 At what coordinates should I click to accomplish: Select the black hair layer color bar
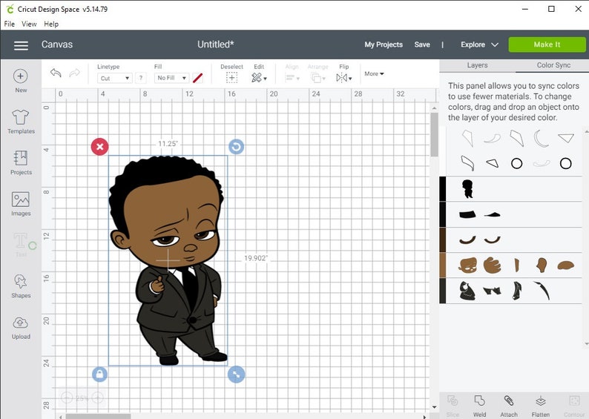443,189
